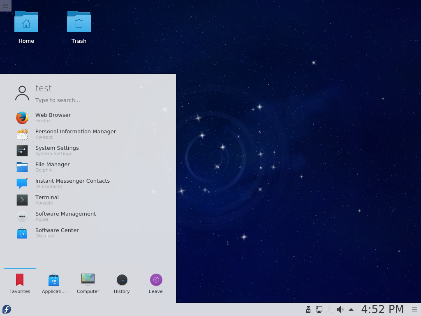
Task: Open the Trash desktop folder
Action: click(x=79, y=27)
